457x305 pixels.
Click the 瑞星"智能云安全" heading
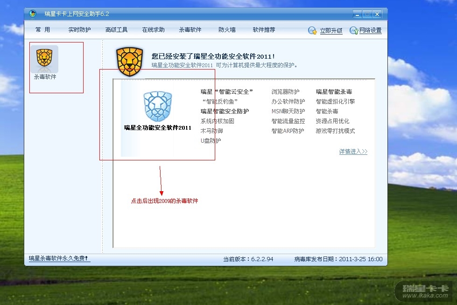pos(227,92)
